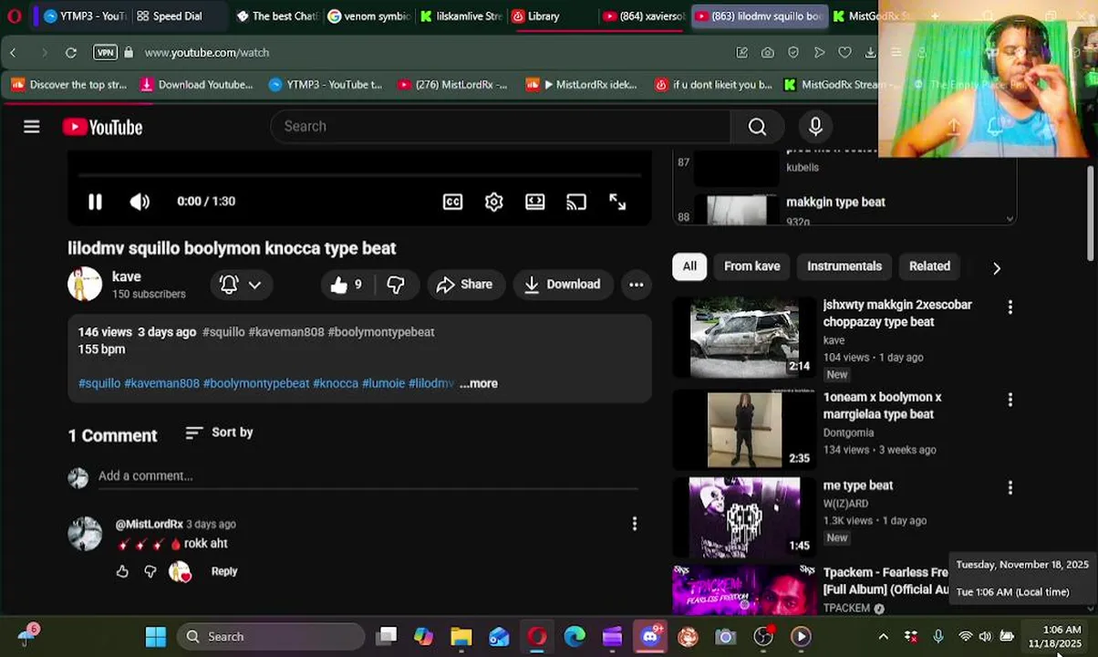Go to the YouTube home logo
Viewport: 1098px width, 657px height.
[x=102, y=128]
